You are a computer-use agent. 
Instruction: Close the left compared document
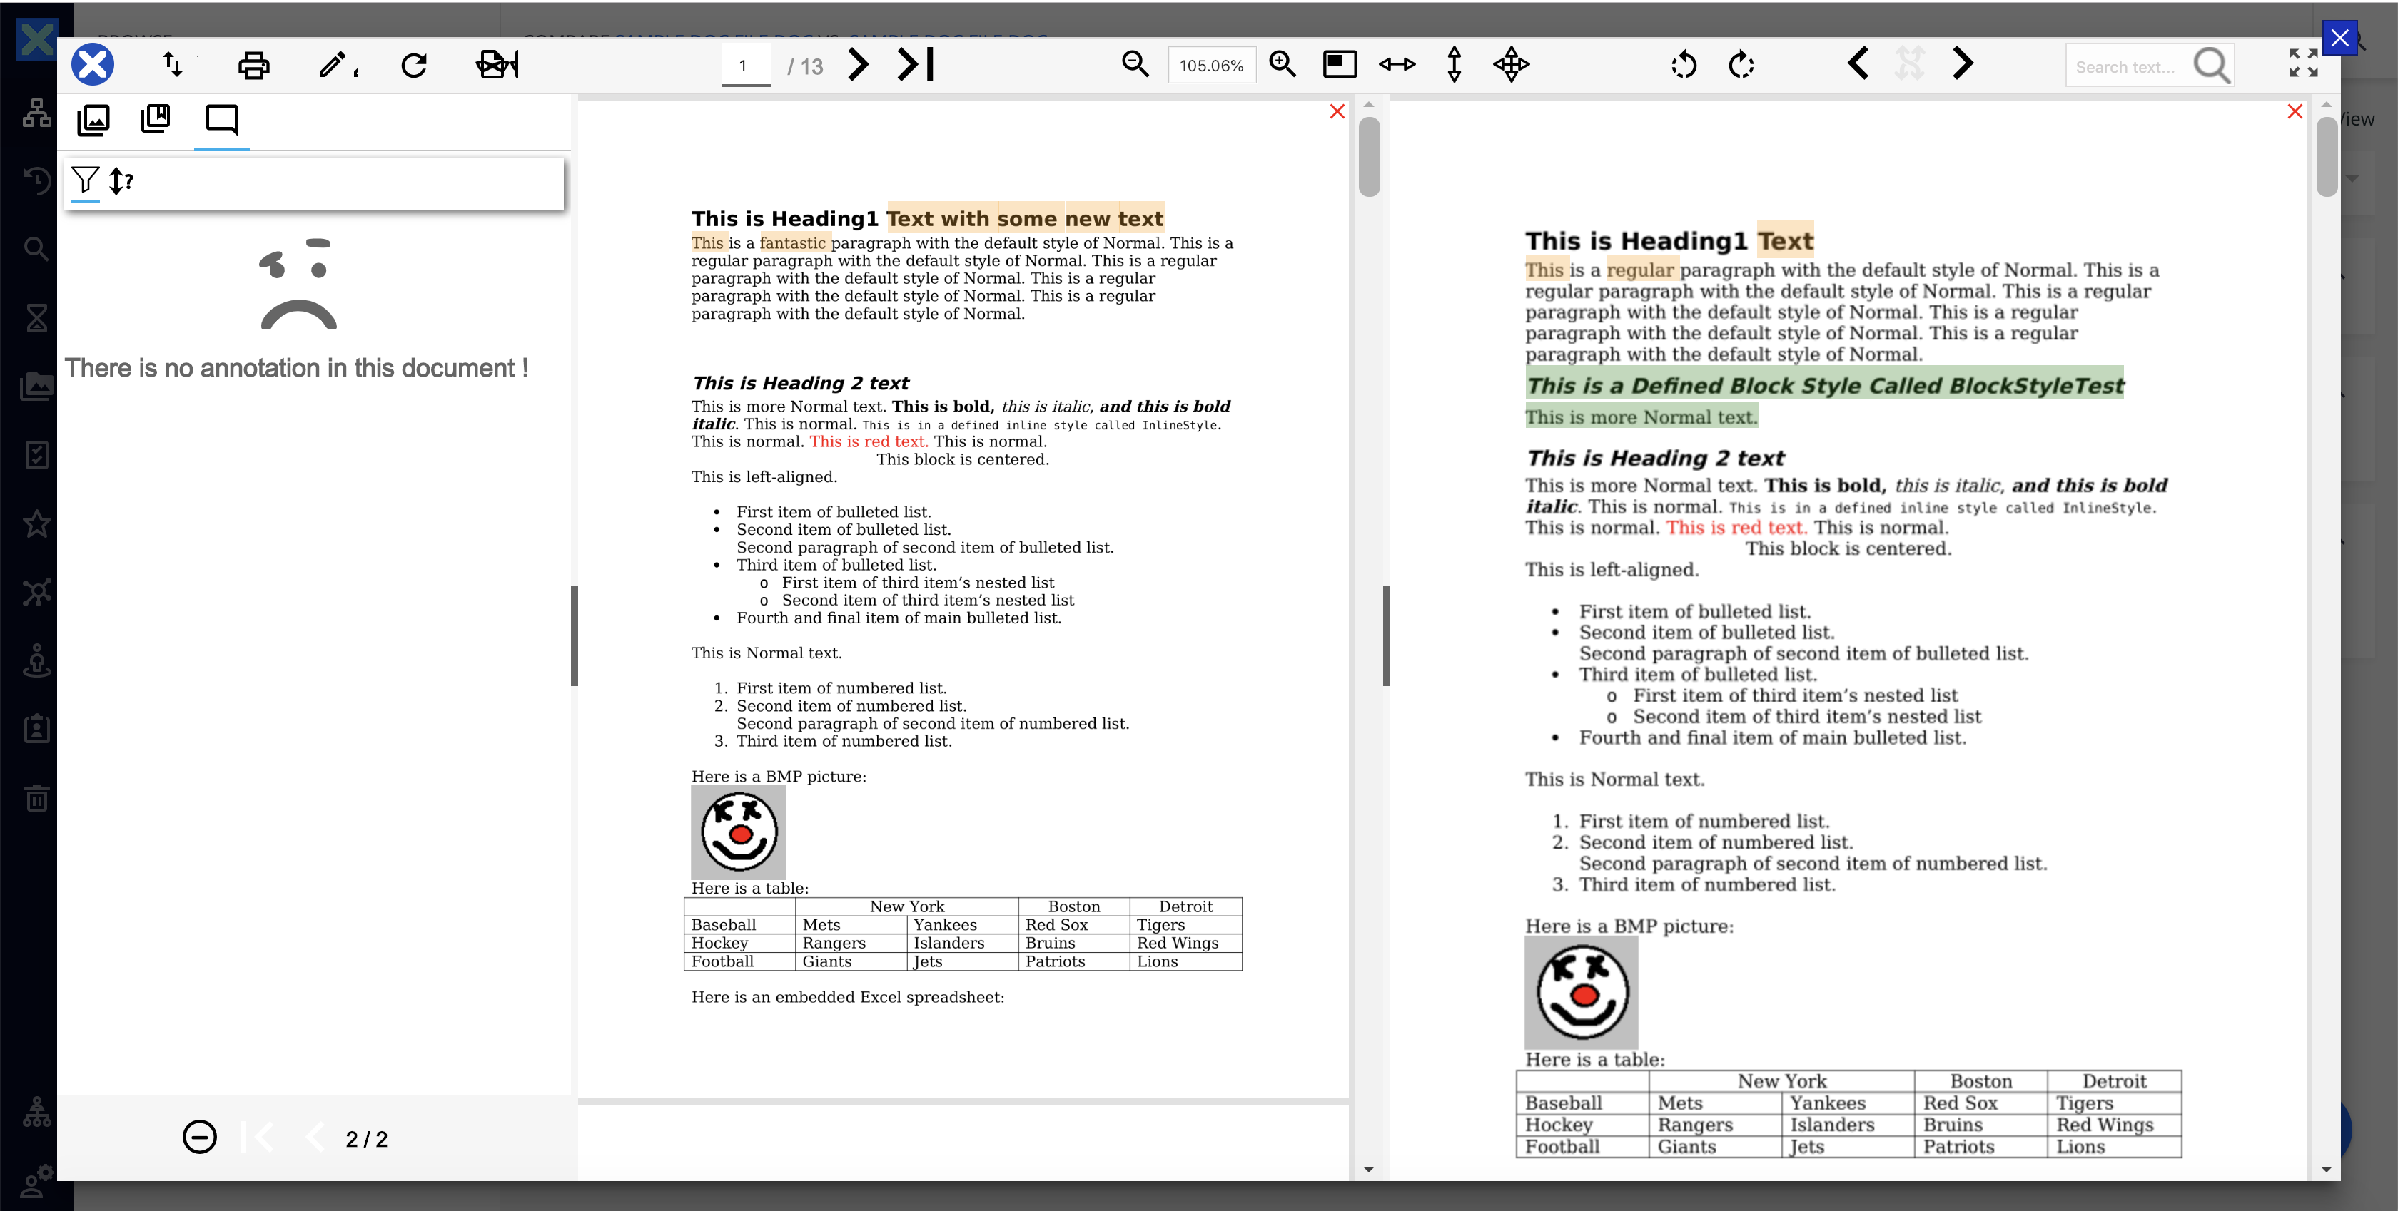pyautogui.click(x=1337, y=111)
